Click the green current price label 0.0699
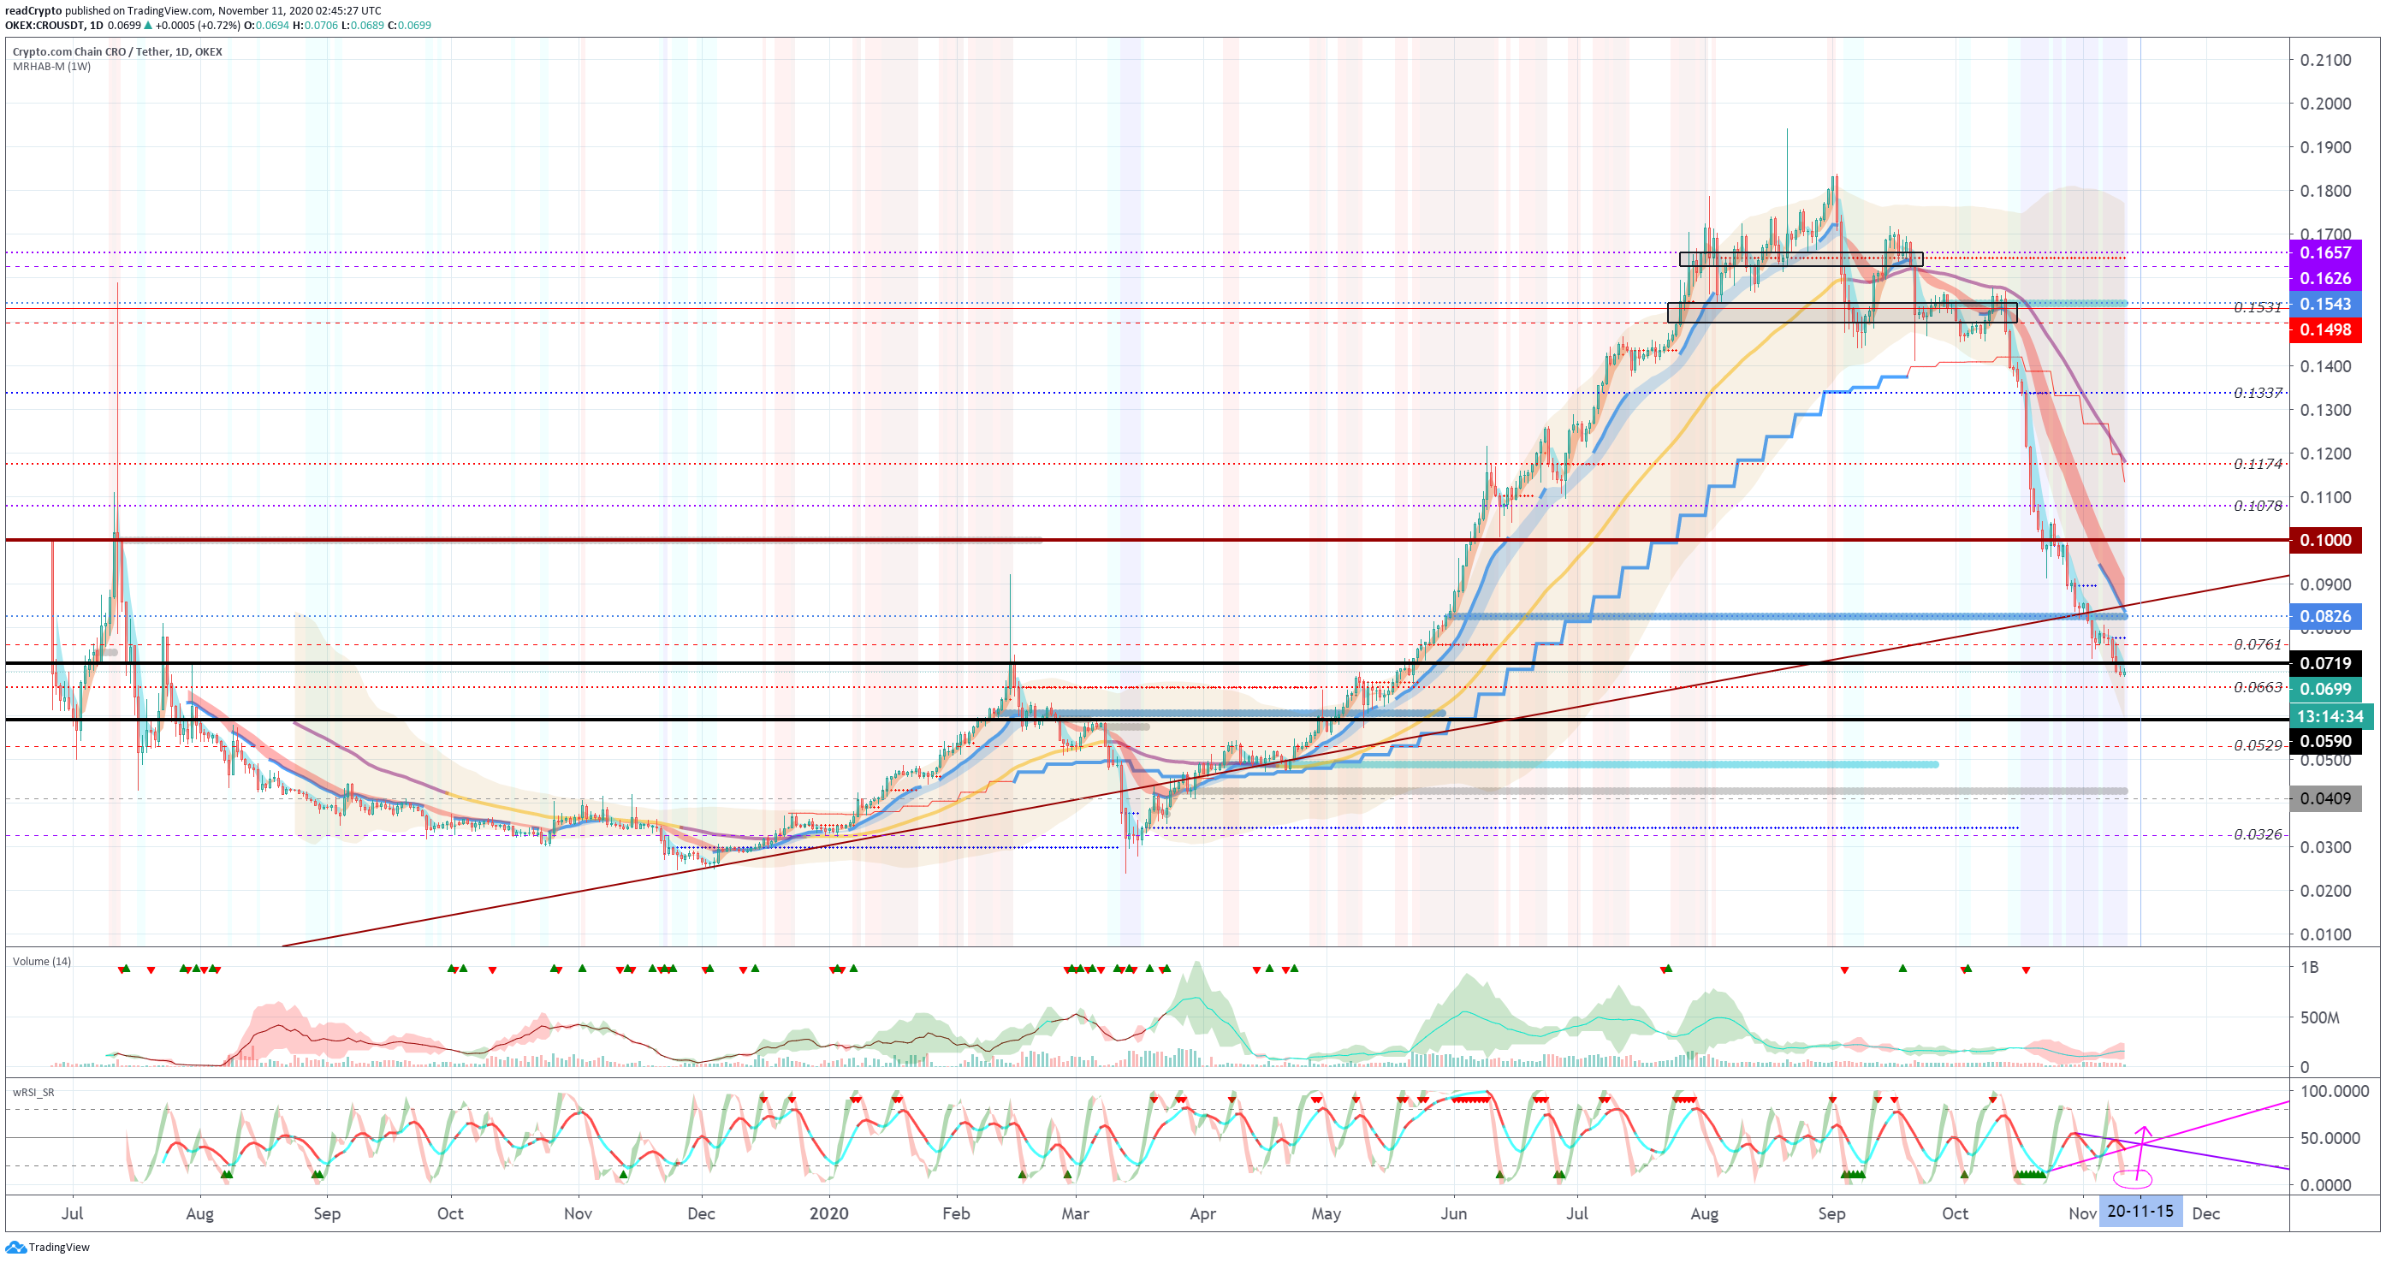The height and width of the screenshot is (1263, 2386). (2325, 689)
